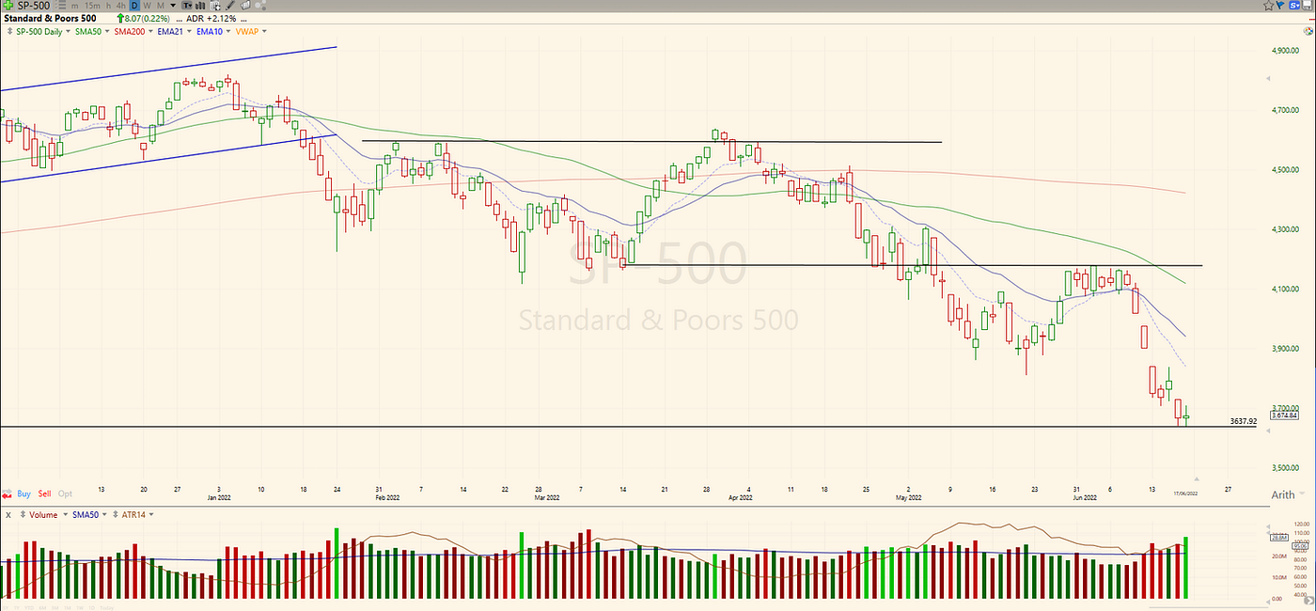Select the Daily (D) timeframe

[x=134, y=6]
